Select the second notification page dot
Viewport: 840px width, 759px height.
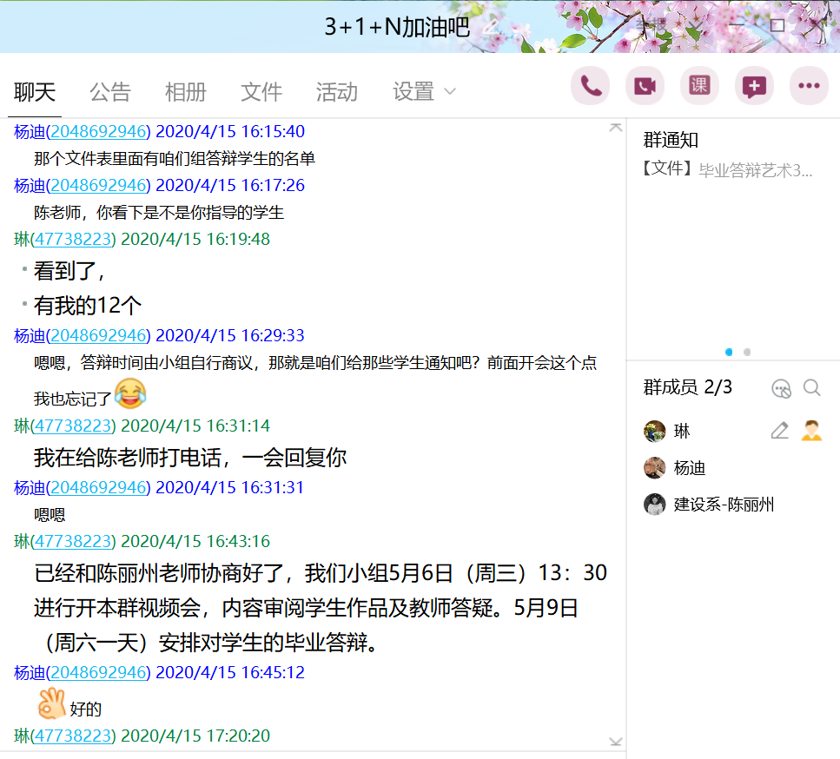[x=747, y=352]
